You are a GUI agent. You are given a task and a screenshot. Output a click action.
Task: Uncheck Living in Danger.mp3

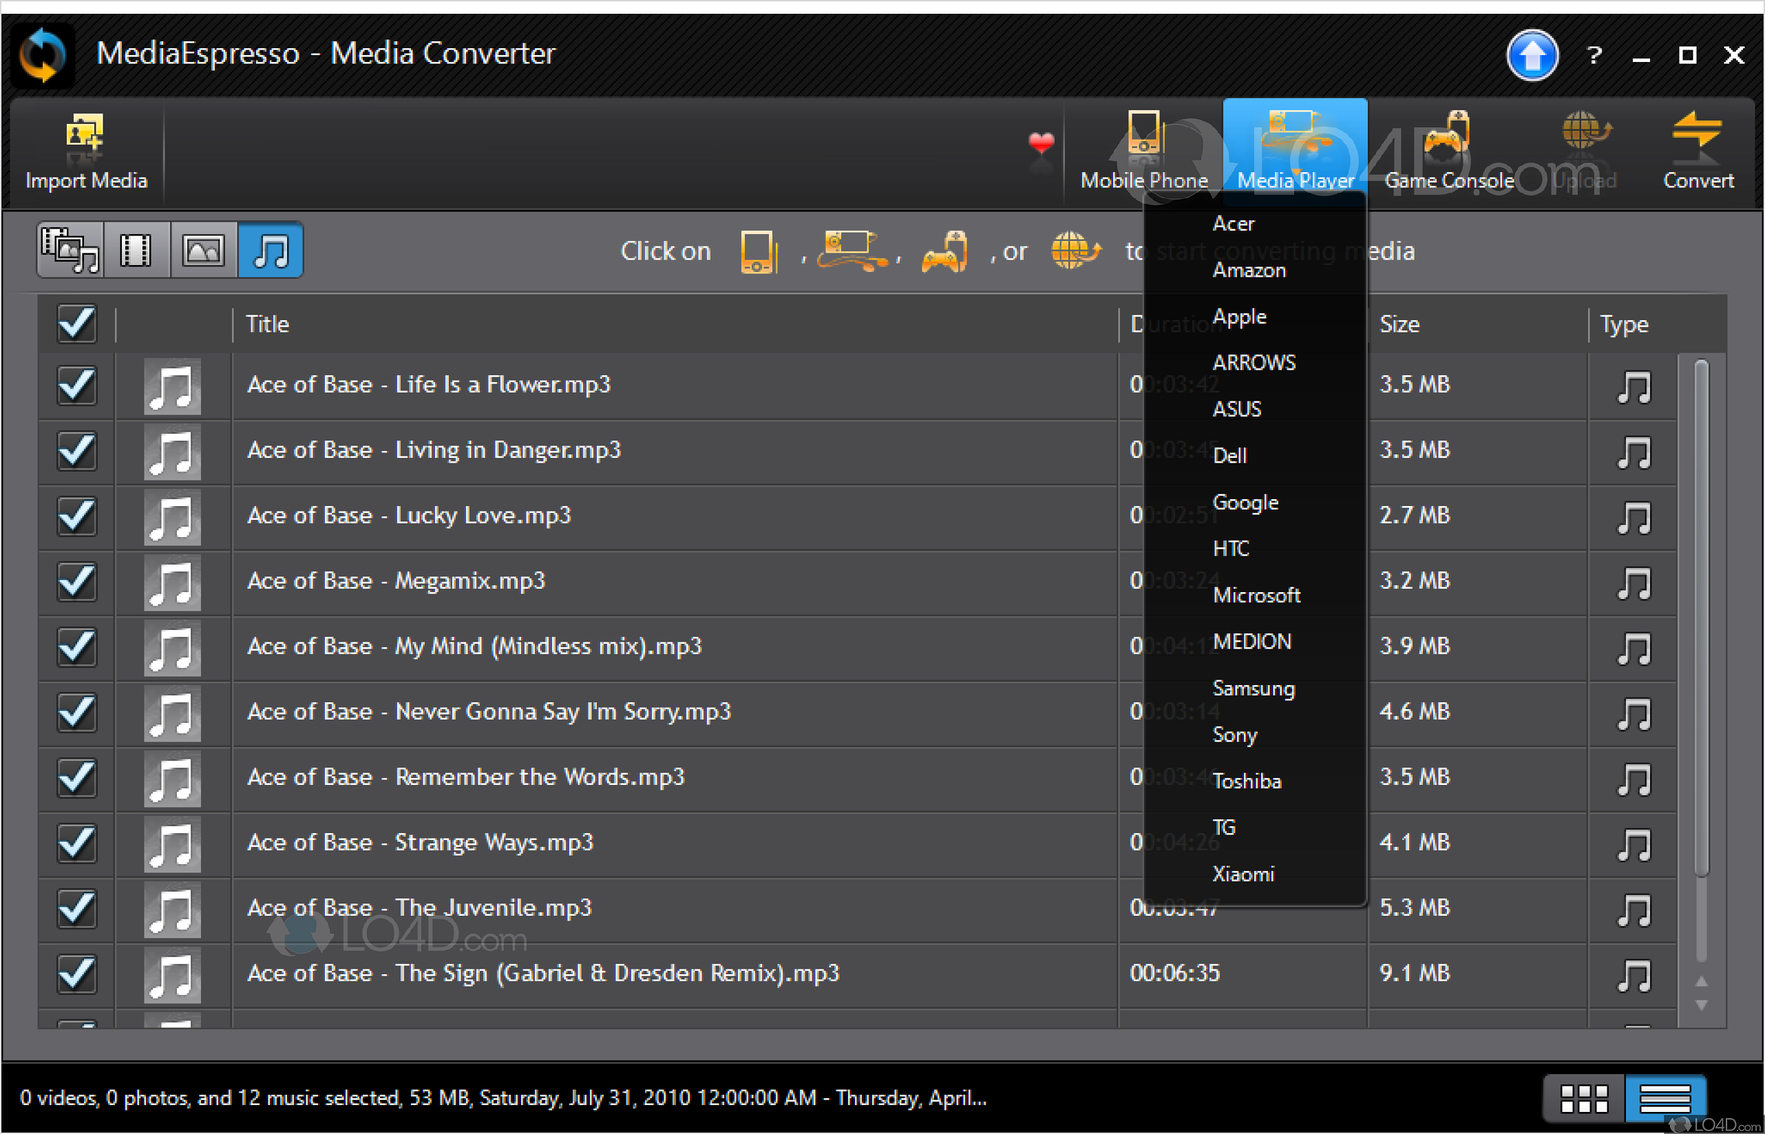tap(76, 451)
